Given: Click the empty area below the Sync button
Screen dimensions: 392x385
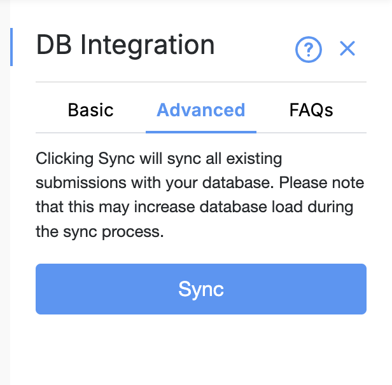Looking at the screenshot, I should coord(200,349).
